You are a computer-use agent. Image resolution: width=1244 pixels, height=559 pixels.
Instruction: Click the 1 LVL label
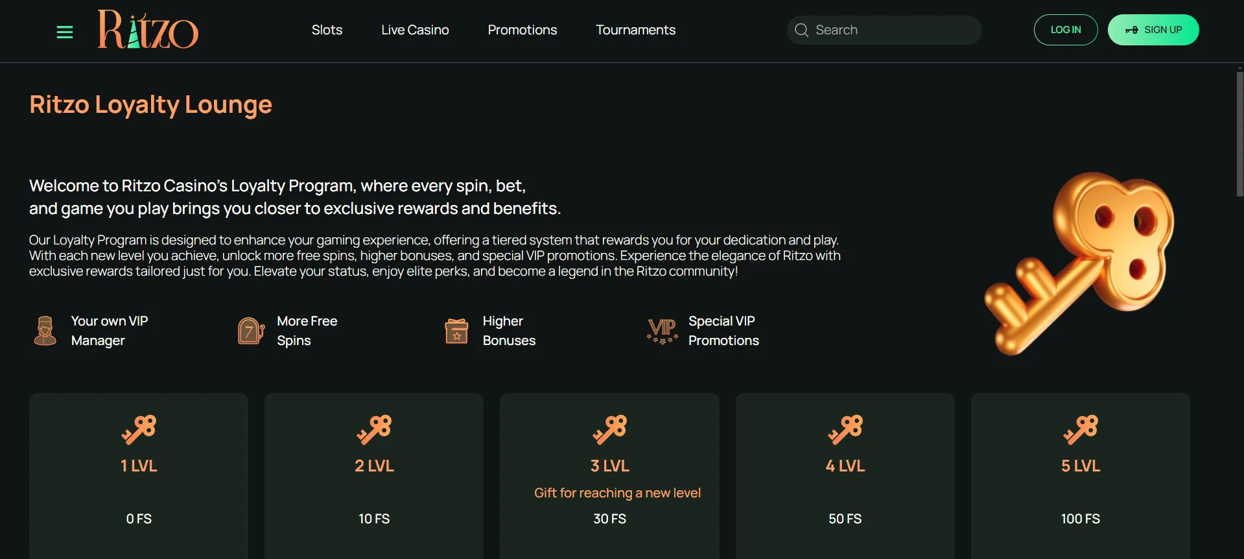[139, 466]
